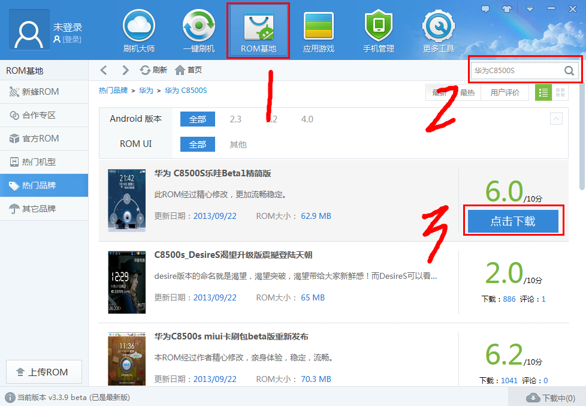Select 热门机型 in sidebar
The width and height of the screenshot is (586, 406).
point(44,162)
